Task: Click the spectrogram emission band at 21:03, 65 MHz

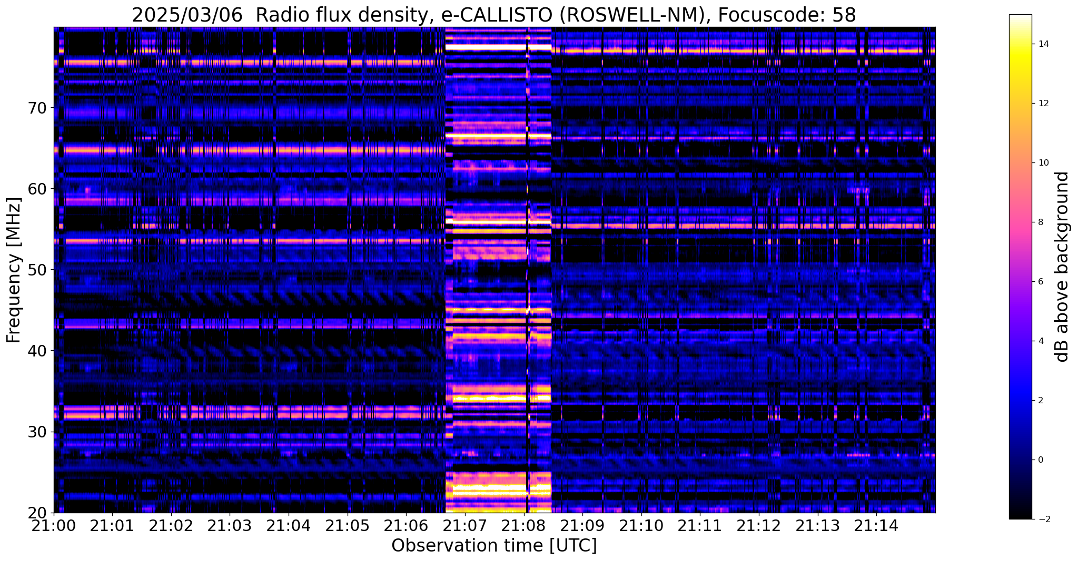Action: point(230,150)
